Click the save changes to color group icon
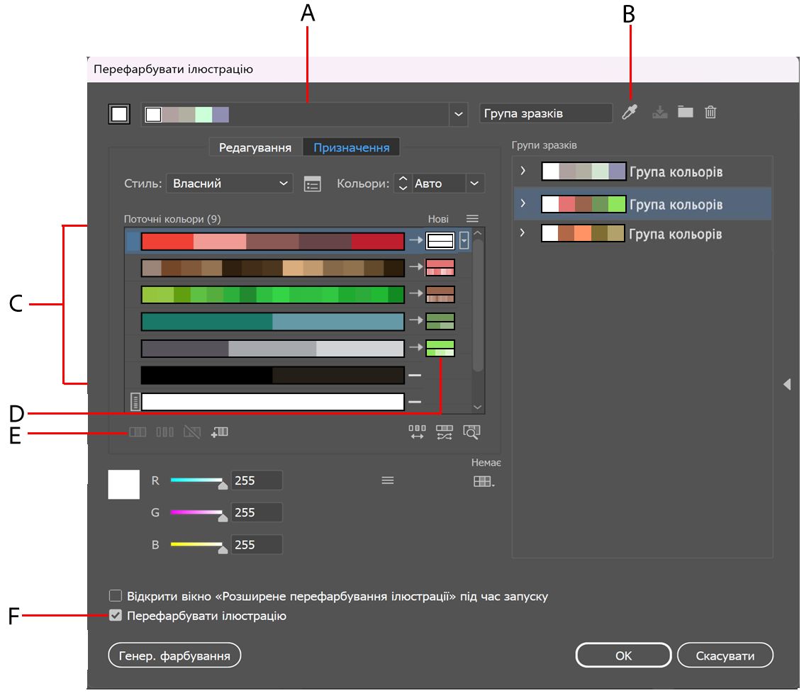 click(659, 112)
